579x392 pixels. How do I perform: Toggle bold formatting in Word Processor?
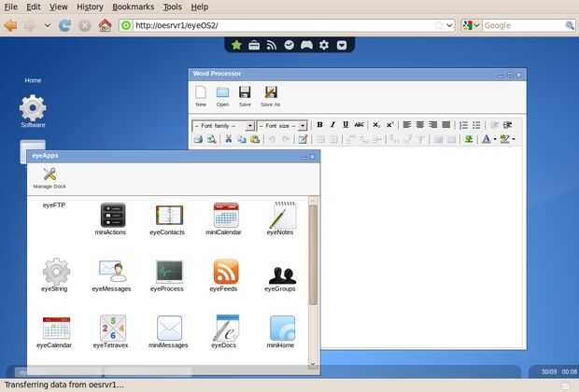pyautogui.click(x=319, y=125)
